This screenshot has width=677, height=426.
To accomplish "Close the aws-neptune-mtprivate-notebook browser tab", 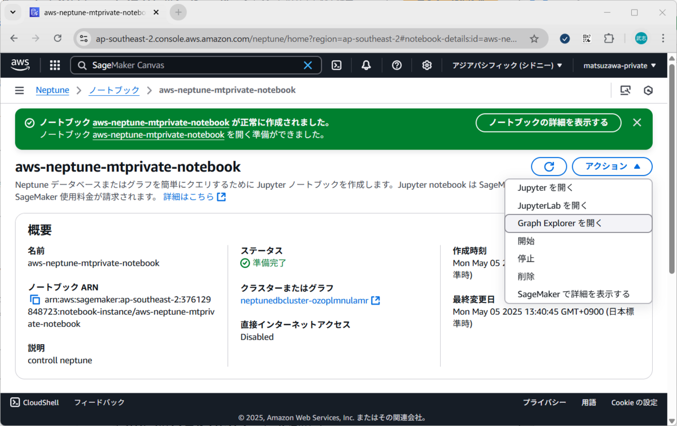I will (157, 12).
